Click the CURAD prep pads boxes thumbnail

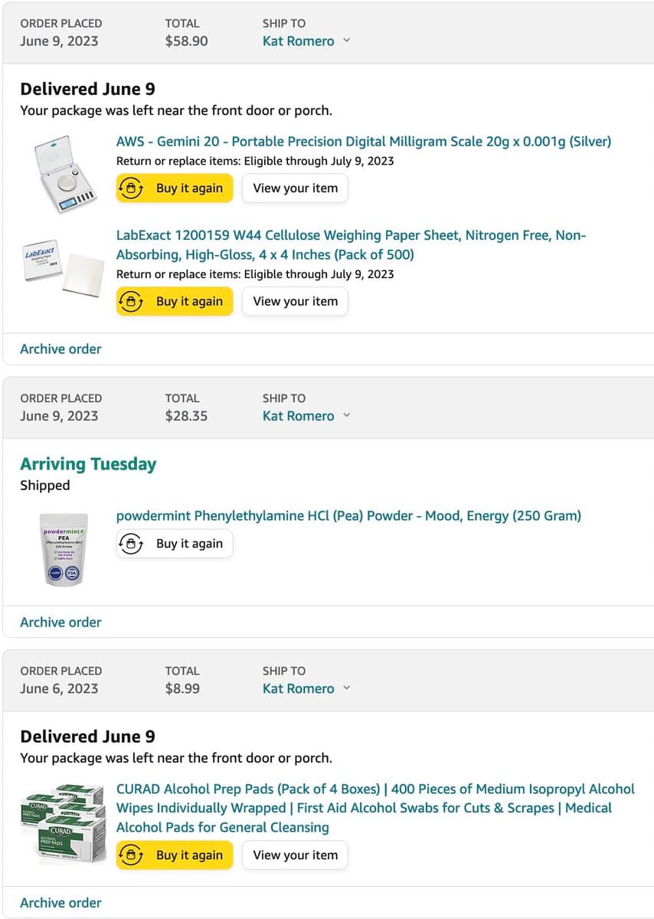click(63, 823)
